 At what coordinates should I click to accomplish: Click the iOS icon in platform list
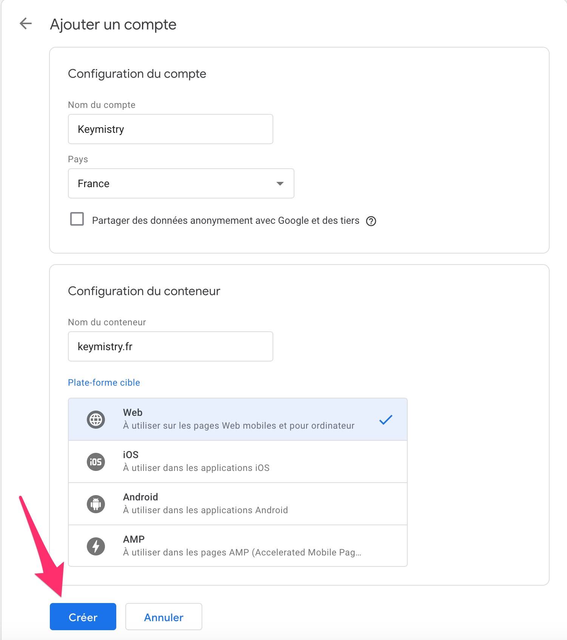coord(96,461)
